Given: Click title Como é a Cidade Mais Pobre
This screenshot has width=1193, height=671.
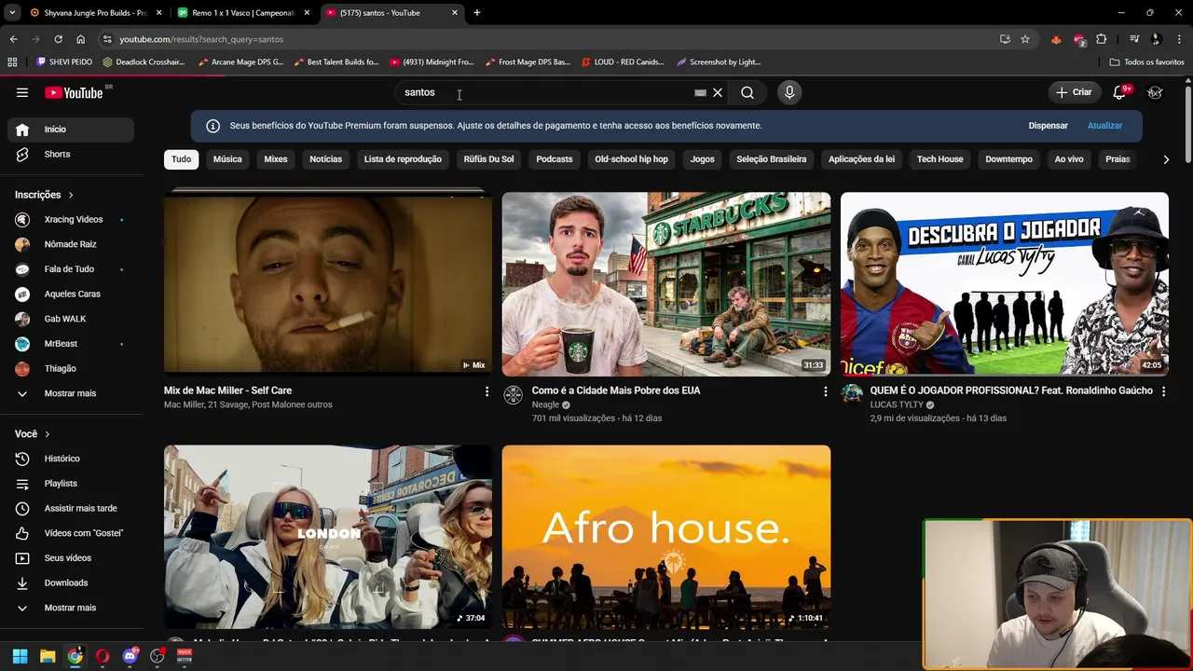Looking at the screenshot, I should (x=616, y=390).
